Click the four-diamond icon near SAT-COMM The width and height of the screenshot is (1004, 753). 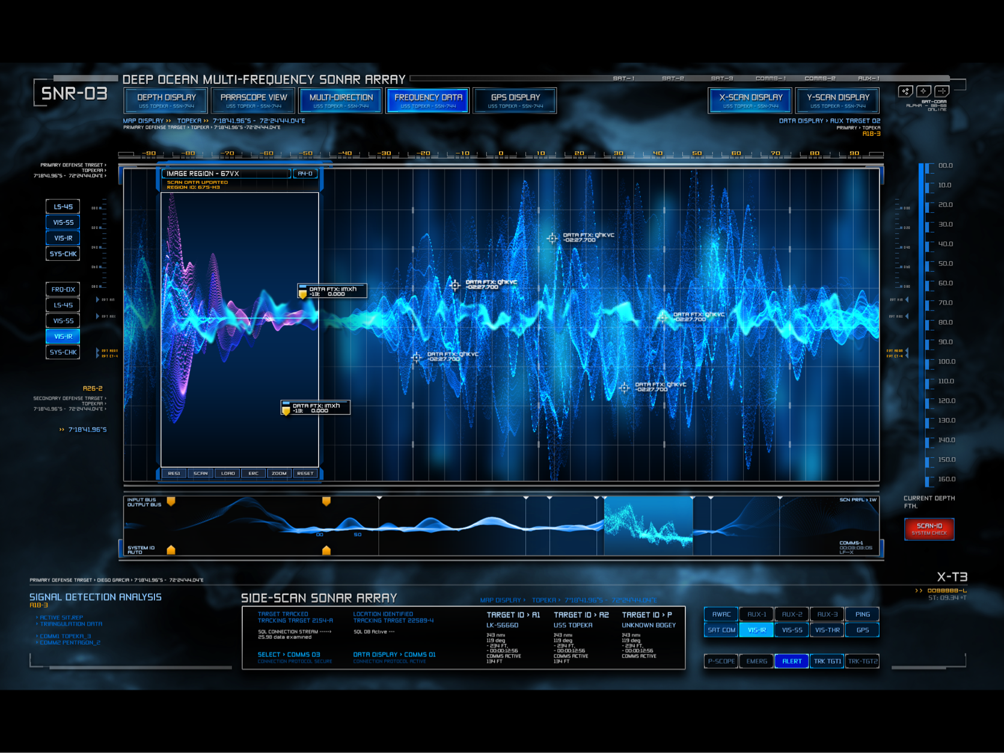click(x=905, y=91)
